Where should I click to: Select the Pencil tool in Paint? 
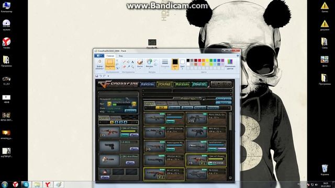point(124,62)
